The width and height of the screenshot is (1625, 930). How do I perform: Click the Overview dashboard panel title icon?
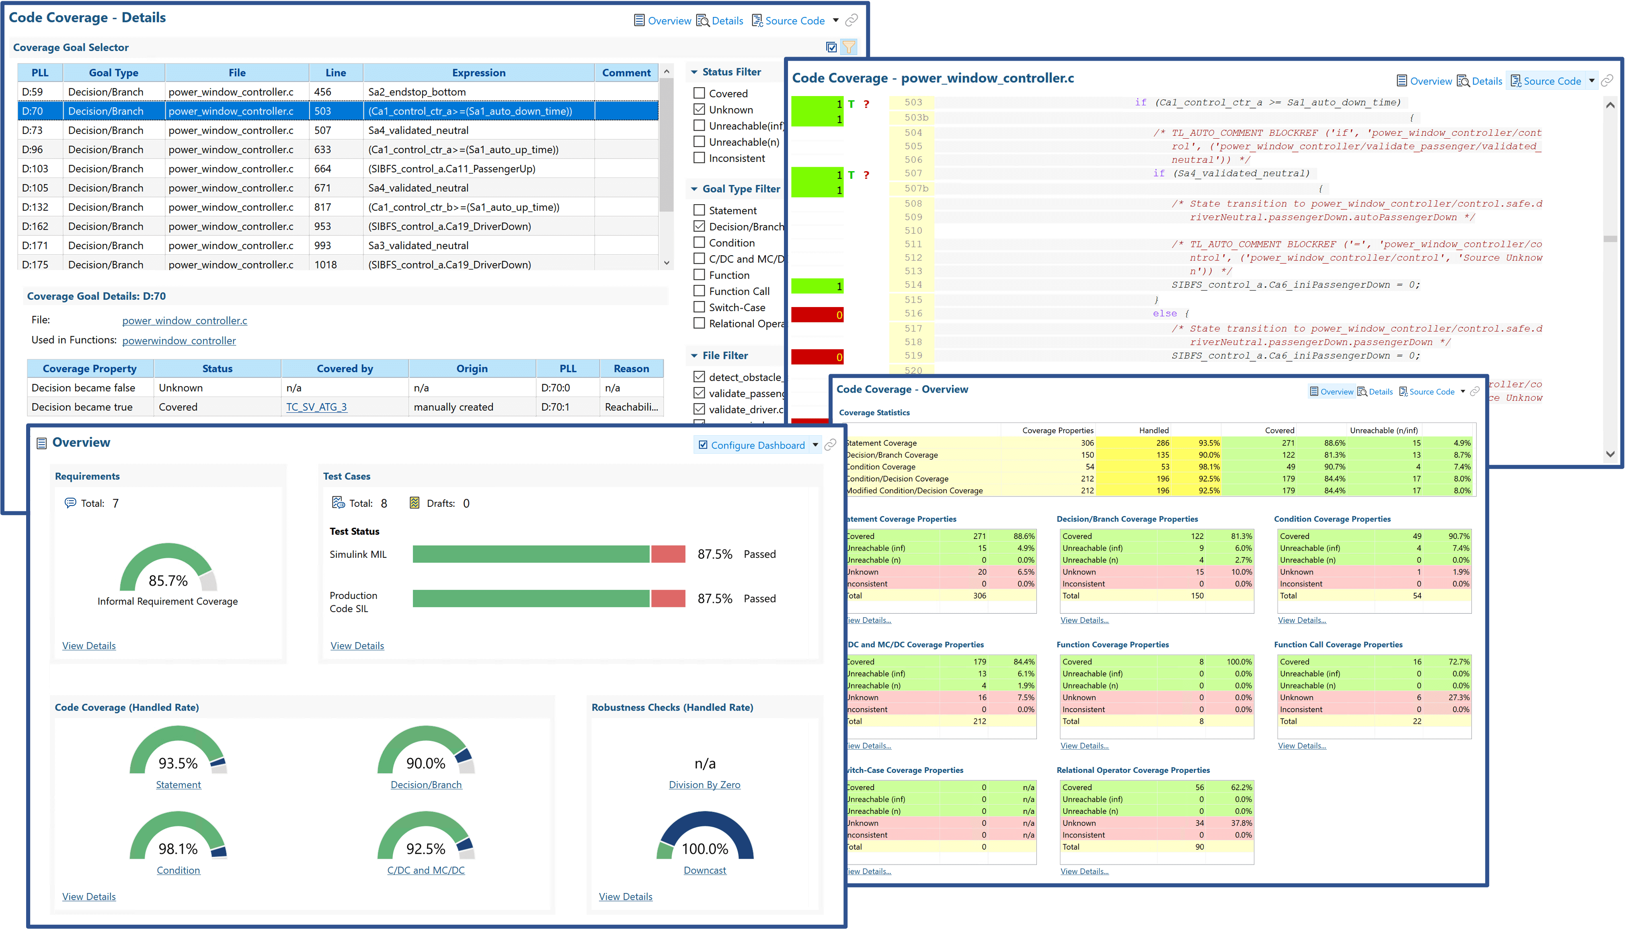[41, 443]
